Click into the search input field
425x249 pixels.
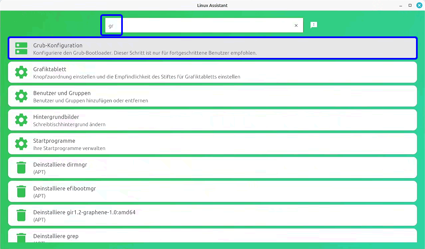199,25
